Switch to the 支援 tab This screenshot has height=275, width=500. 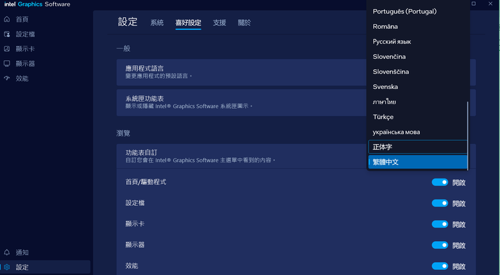(219, 22)
